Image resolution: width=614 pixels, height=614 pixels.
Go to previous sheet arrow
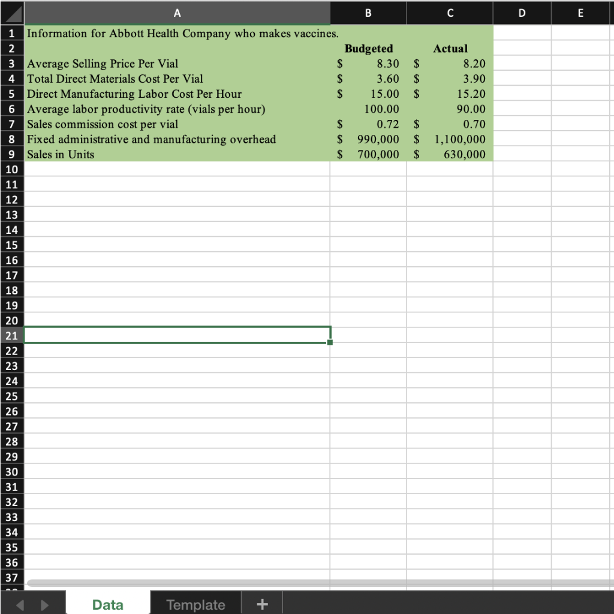coord(20,605)
